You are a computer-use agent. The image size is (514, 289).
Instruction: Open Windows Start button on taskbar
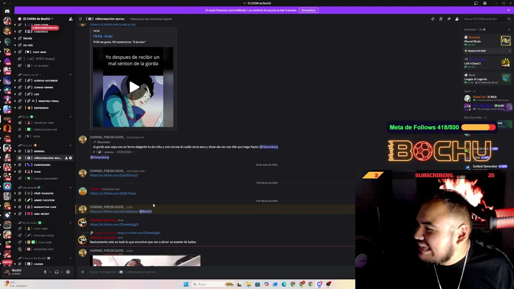[x=186, y=284]
